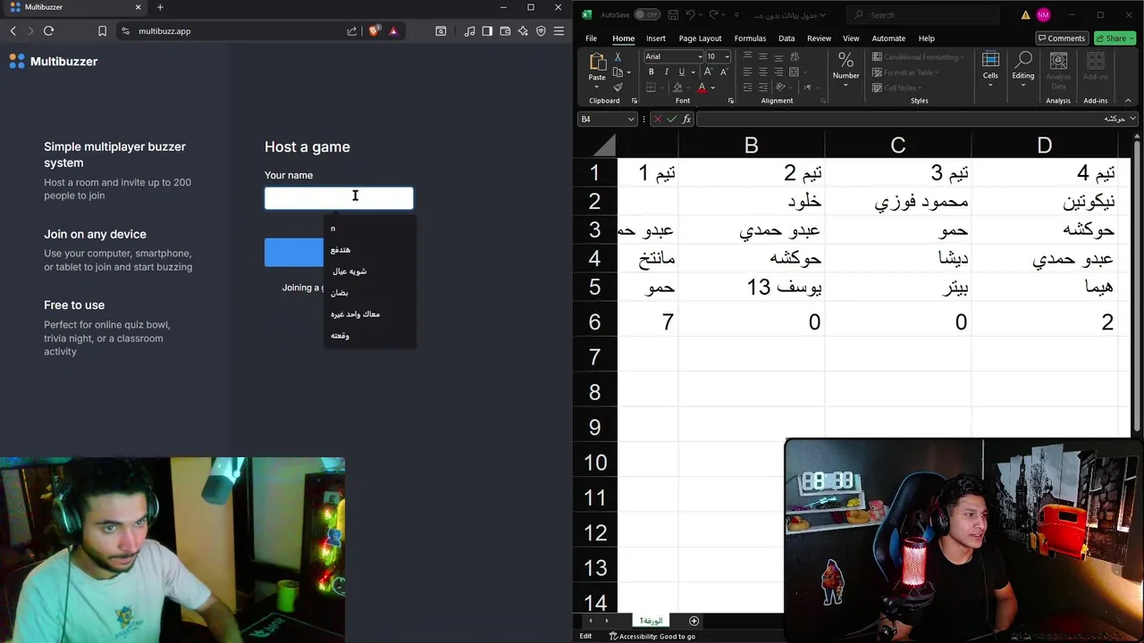Open Brave Leo AI sparkle icon
The height and width of the screenshot is (643, 1144).
(x=523, y=31)
